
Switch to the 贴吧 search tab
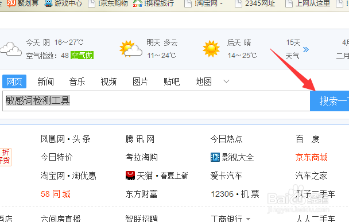pos(172,81)
